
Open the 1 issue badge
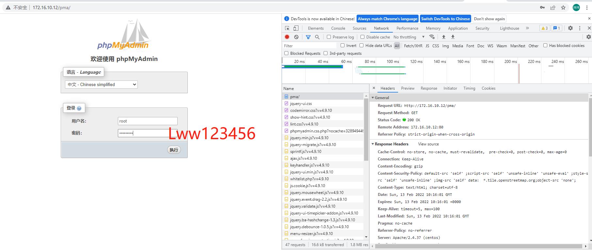556,28
